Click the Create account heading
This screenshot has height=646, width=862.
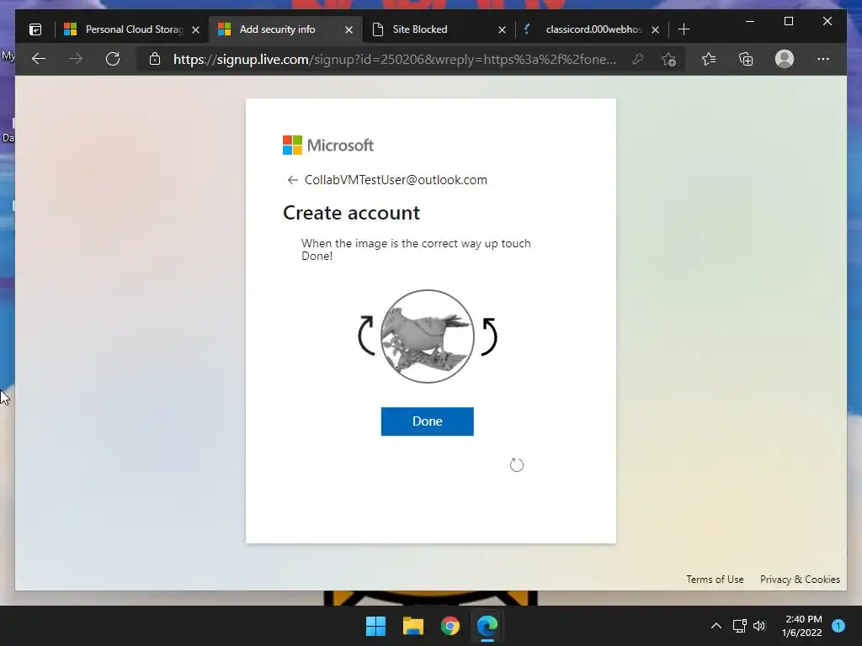351,213
